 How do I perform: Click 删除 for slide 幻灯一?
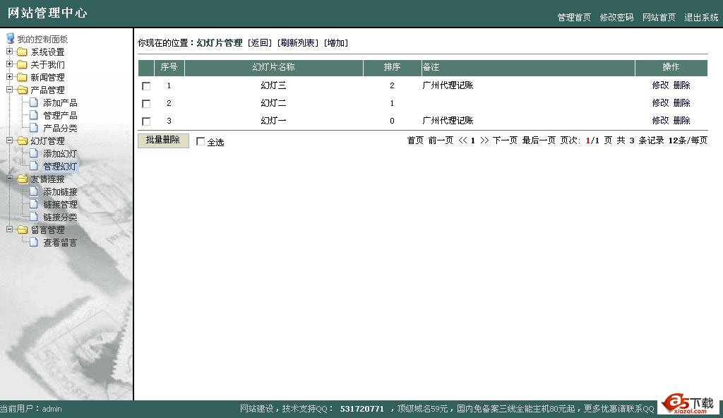pyautogui.click(x=681, y=121)
